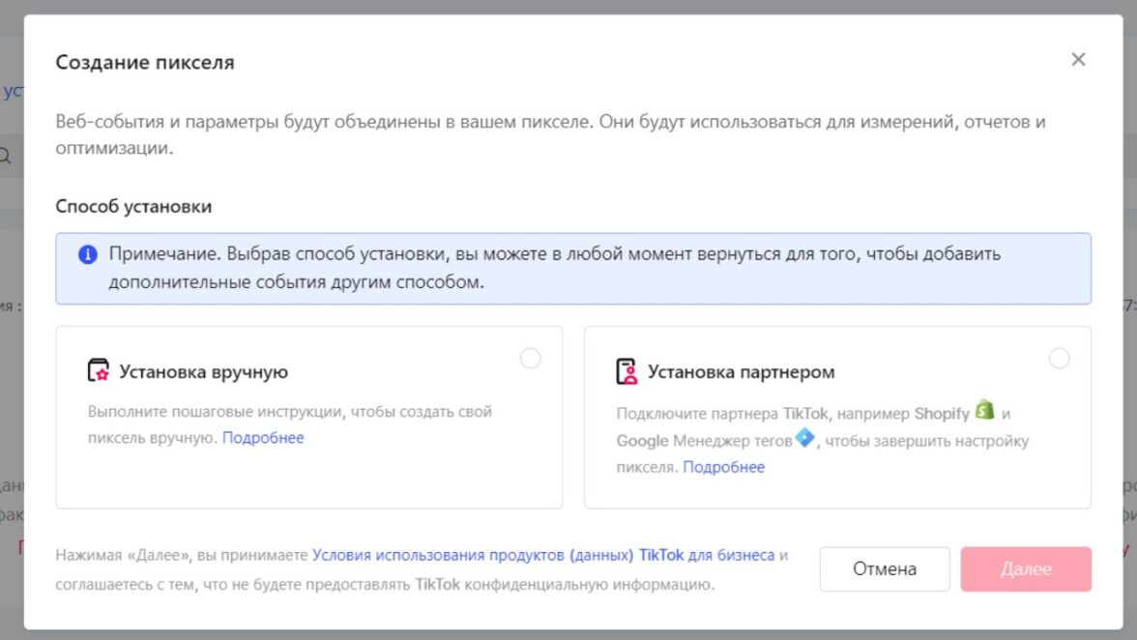1137x640 pixels.
Task: Select the «Установка партнером» radio button
Action: tap(1060, 359)
